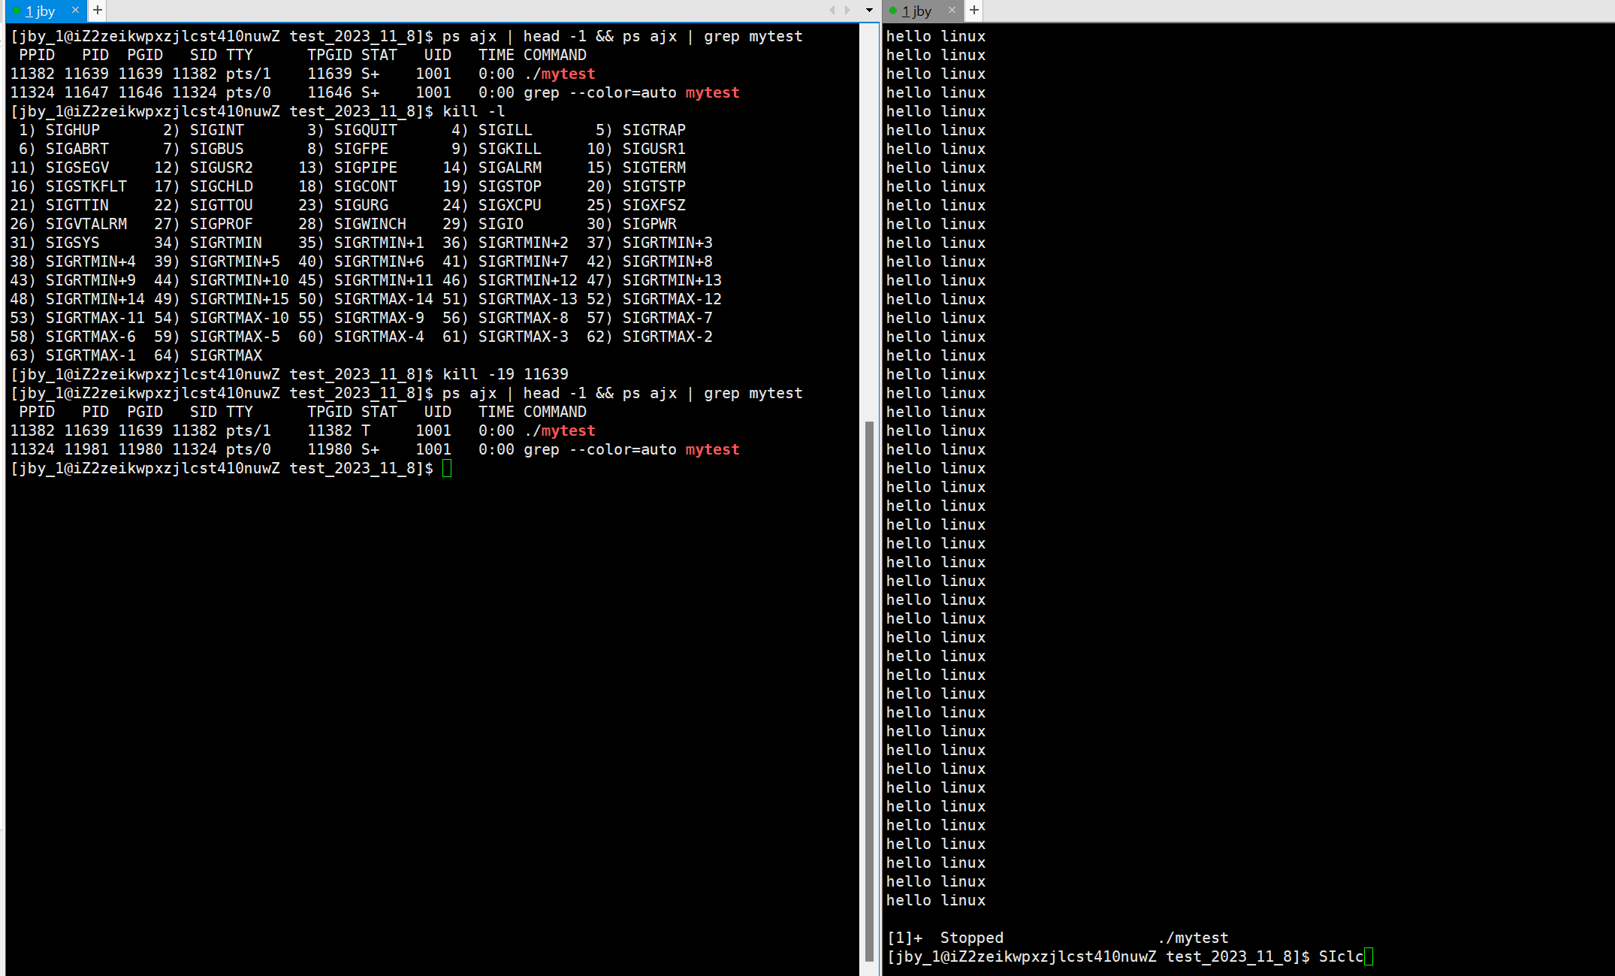Click '10) SIGUSR1' in the signal list

tap(636, 149)
